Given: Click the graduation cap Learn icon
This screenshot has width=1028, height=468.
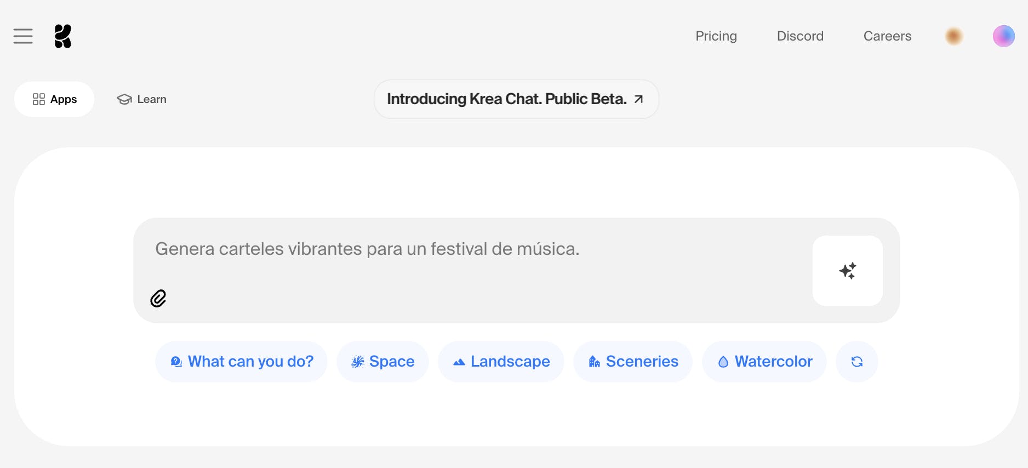Looking at the screenshot, I should 124,99.
